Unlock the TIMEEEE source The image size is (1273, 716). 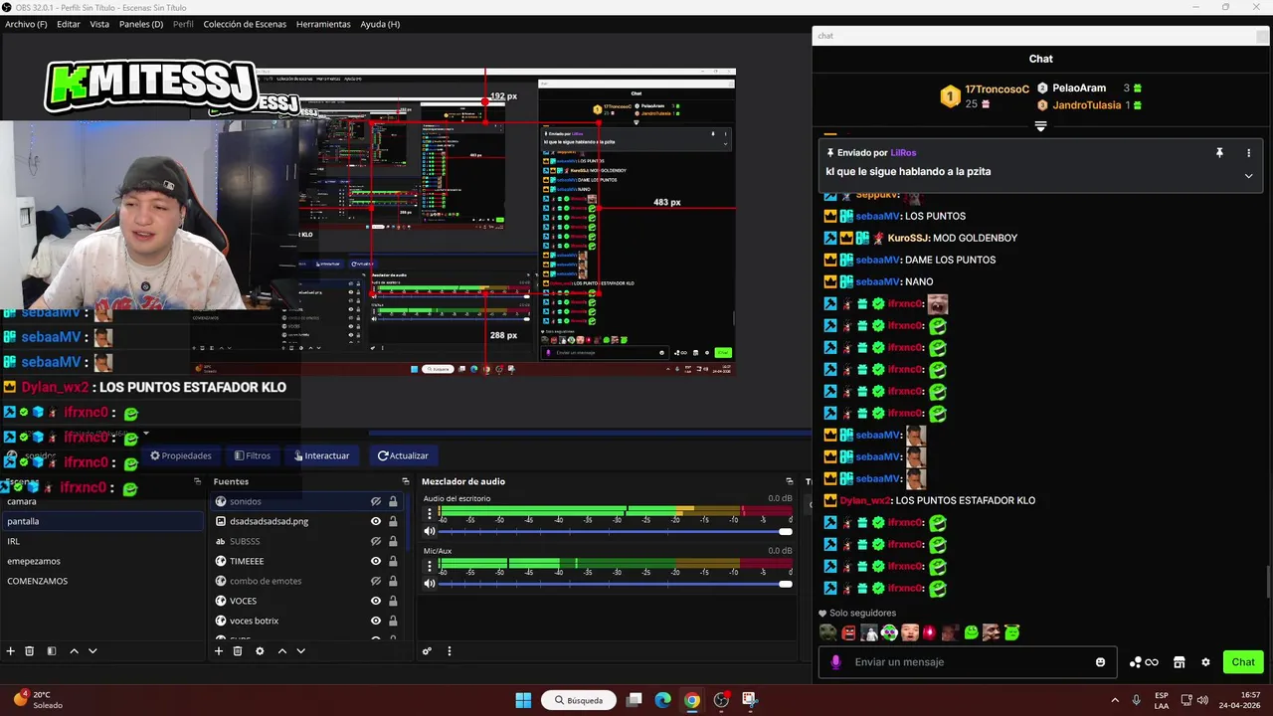point(393,561)
